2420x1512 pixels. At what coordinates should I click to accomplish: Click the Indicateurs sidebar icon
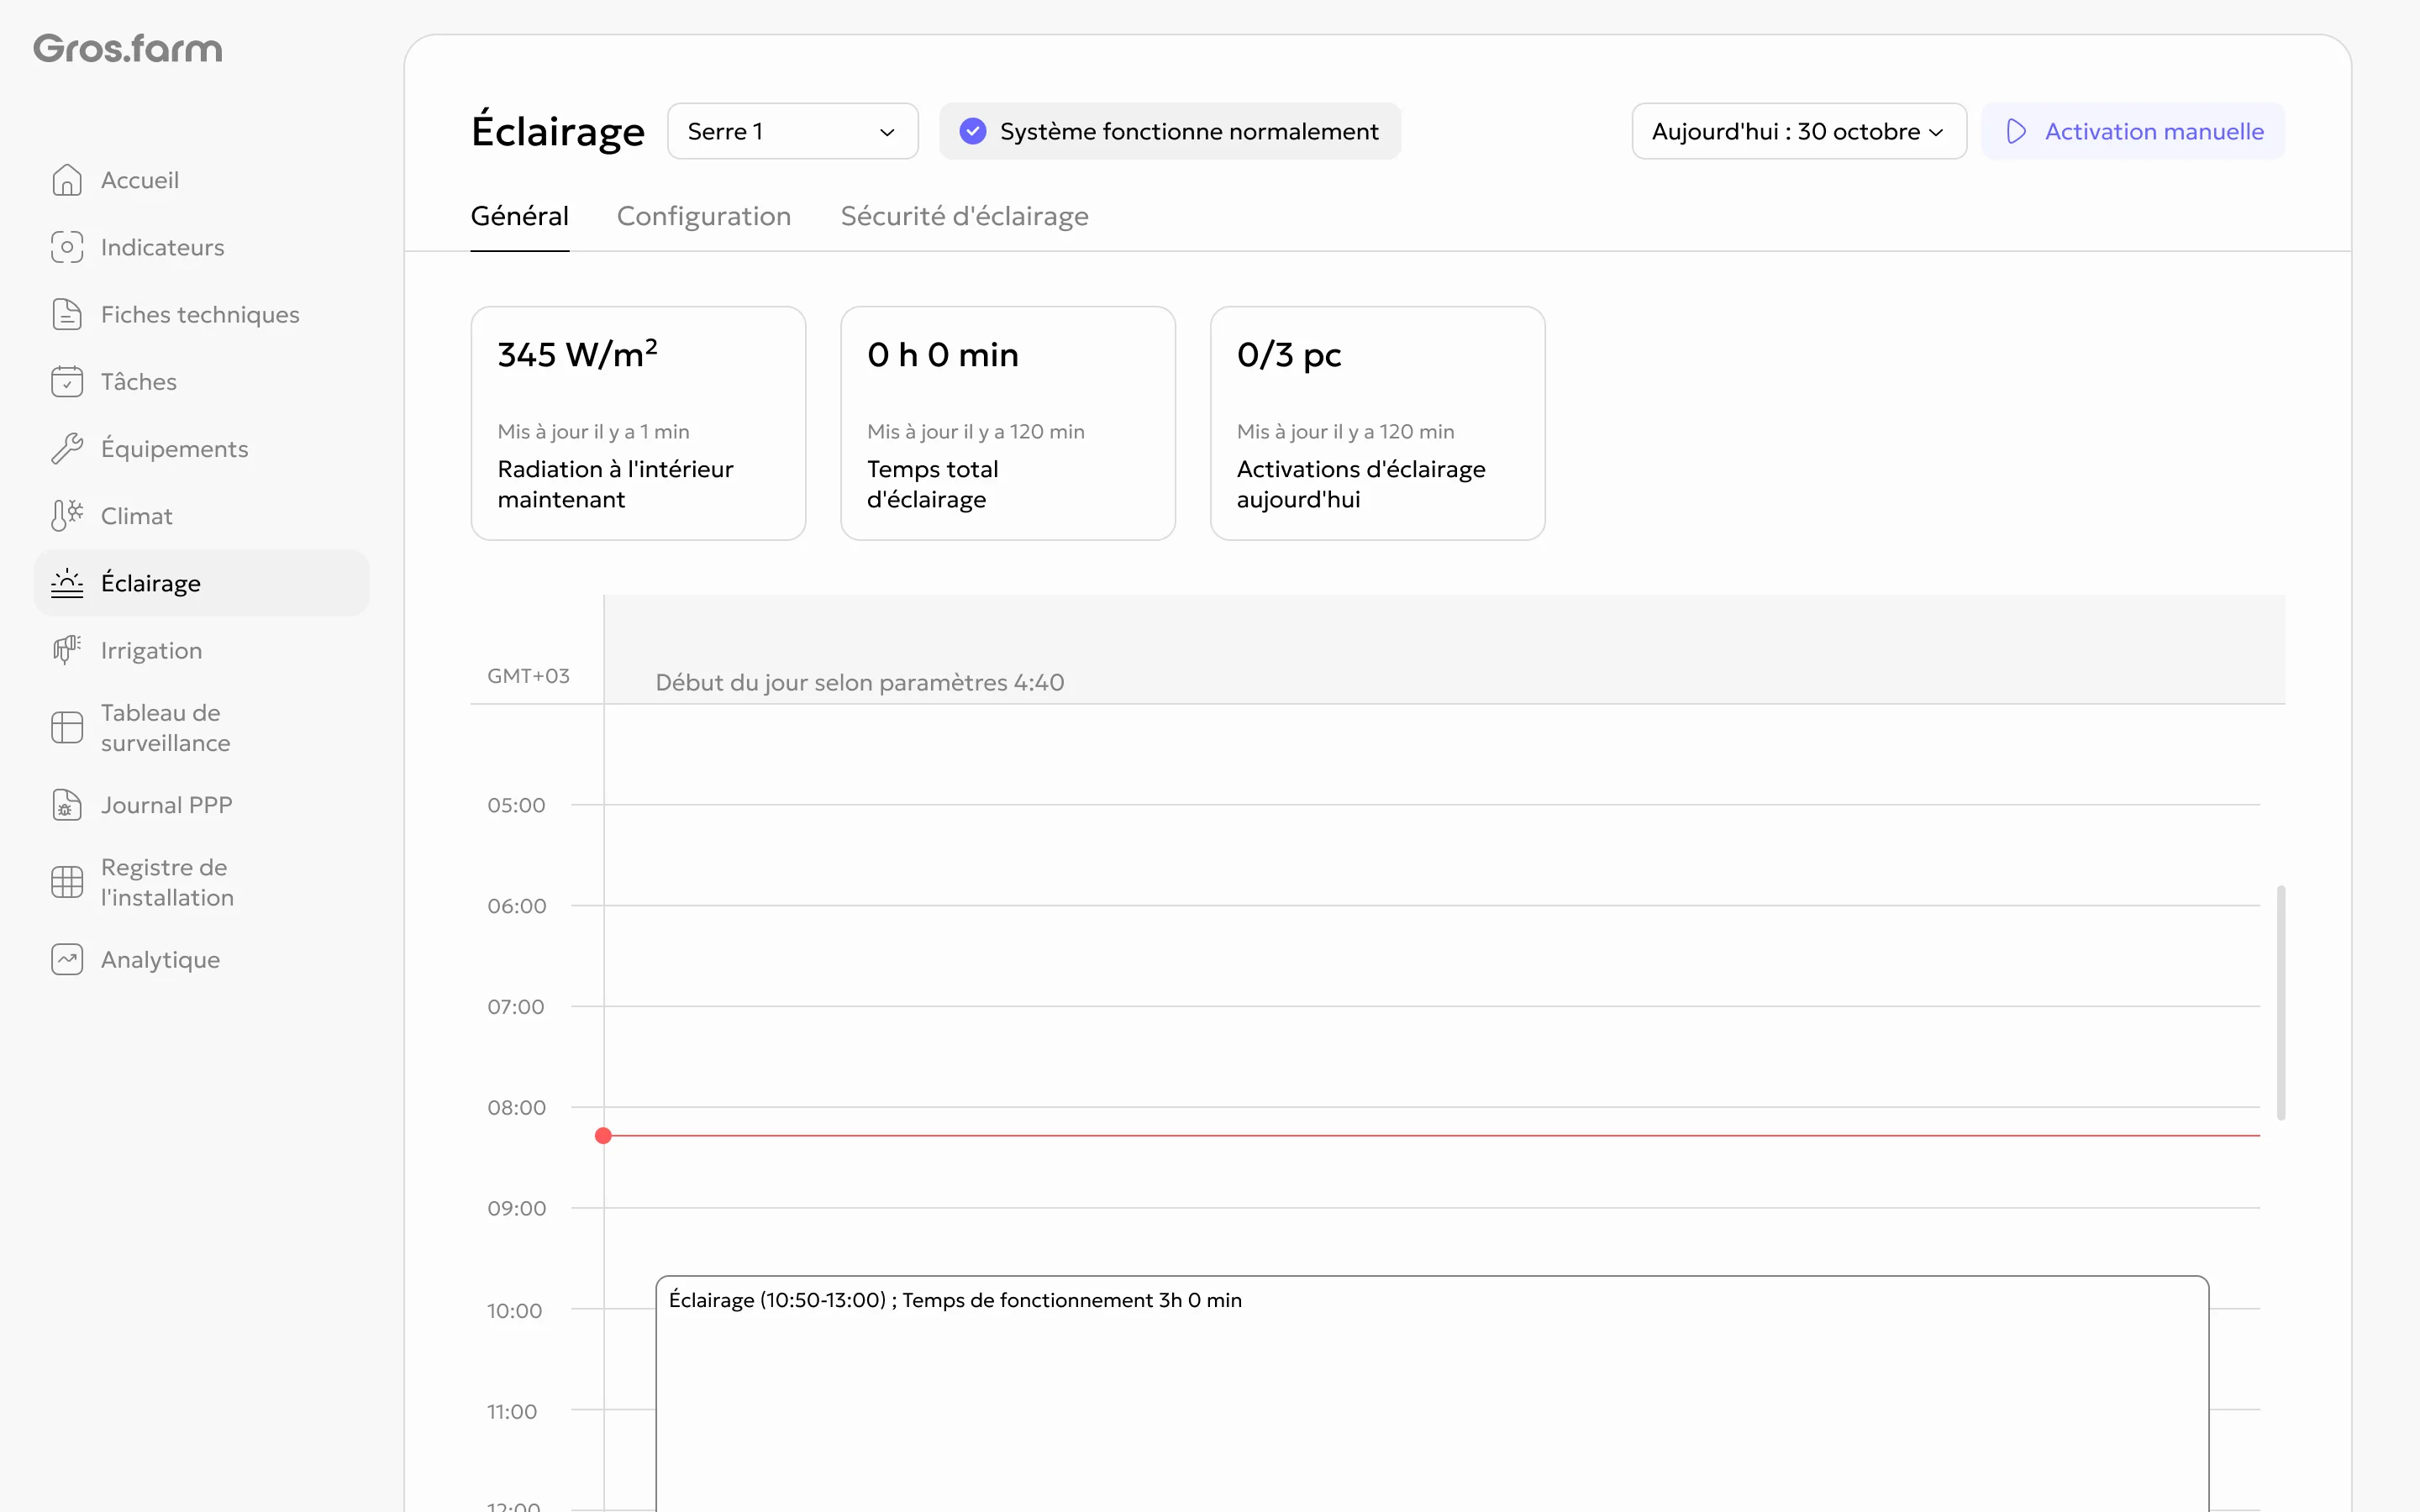click(67, 247)
